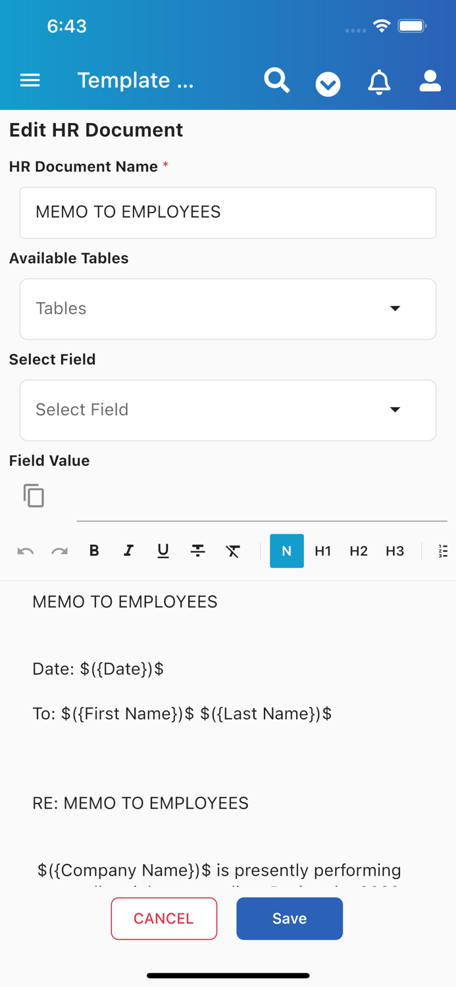Select the H1 heading style
This screenshot has width=456, height=987.
[322, 551]
